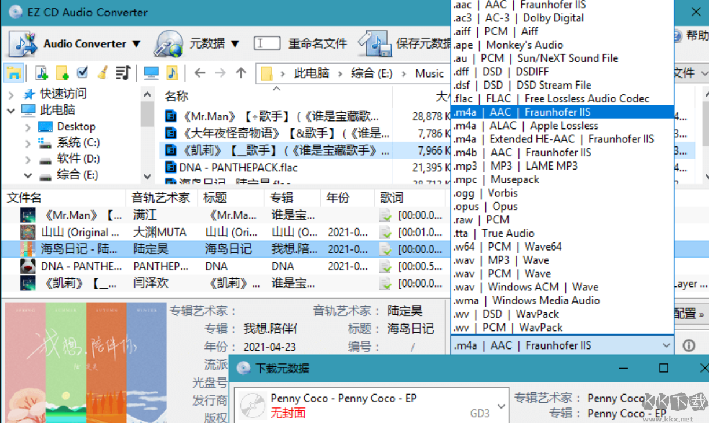The height and width of the screenshot is (423, 709).
Task: Click the select-all checkbox tool icon
Action: point(81,72)
